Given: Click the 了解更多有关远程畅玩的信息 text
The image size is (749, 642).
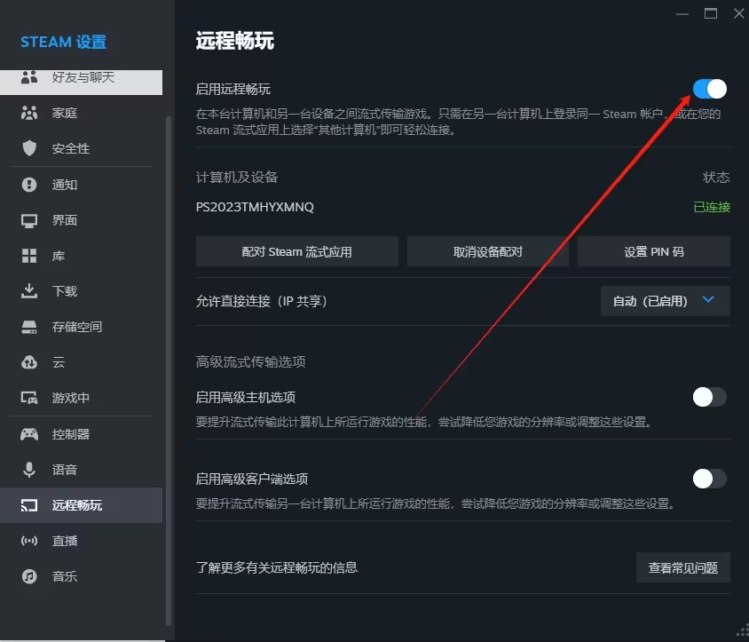Looking at the screenshot, I should pyautogui.click(x=277, y=567).
